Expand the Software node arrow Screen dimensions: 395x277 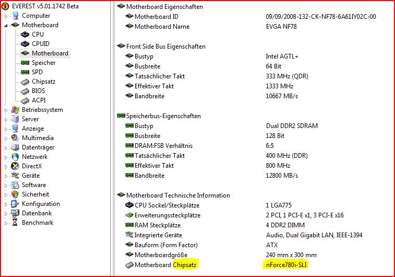[6, 186]
